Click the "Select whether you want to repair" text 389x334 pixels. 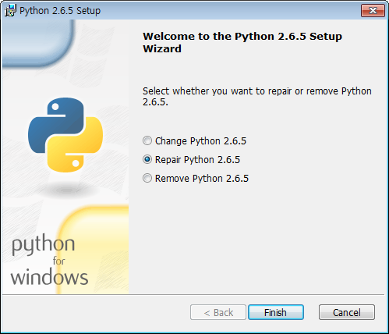tap(257, 96)
